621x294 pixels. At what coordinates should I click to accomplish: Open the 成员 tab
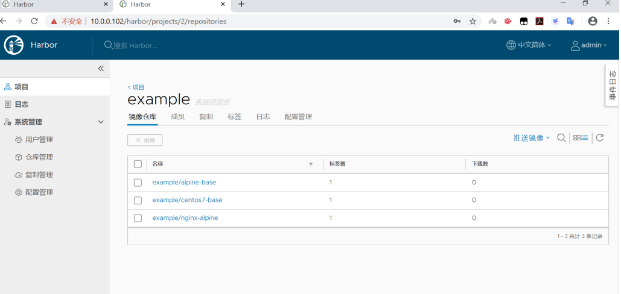coord(177,117)
